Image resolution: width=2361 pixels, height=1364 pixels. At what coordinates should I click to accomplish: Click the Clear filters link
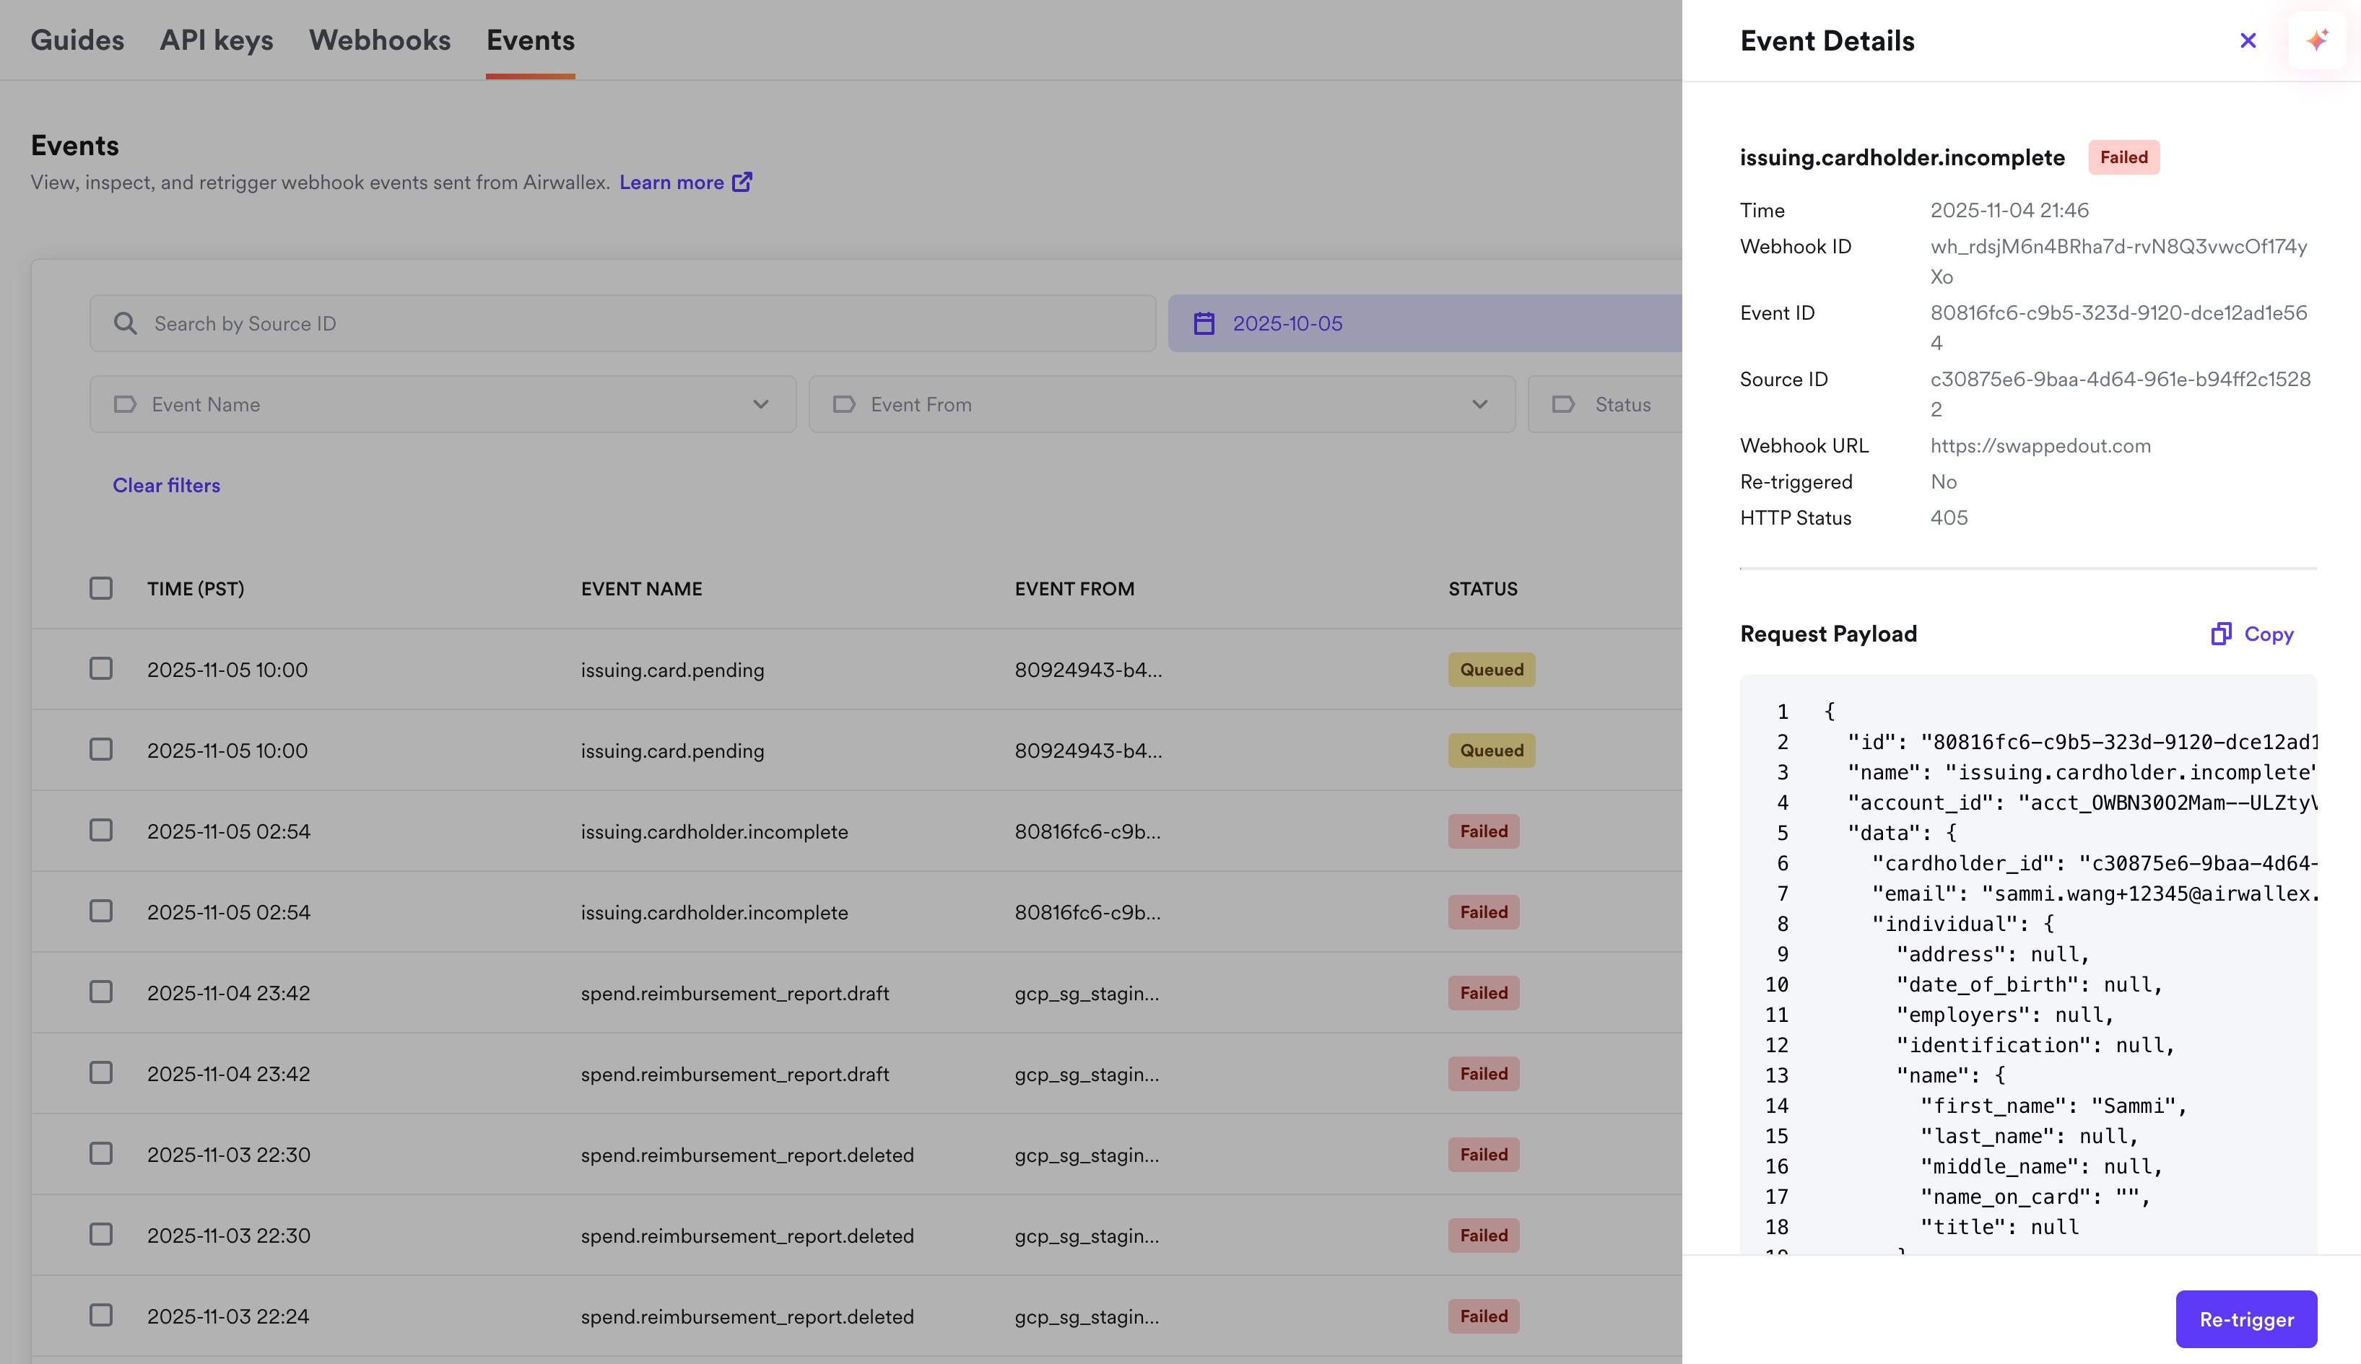[167, 485]
